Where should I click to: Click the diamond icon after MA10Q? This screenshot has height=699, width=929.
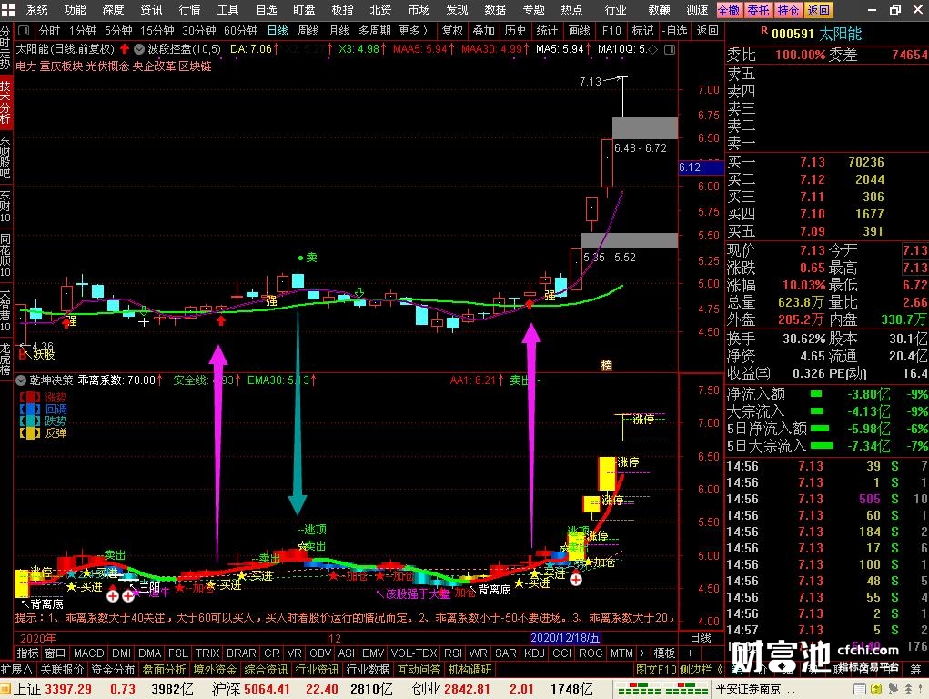click(x=653, y=49)
